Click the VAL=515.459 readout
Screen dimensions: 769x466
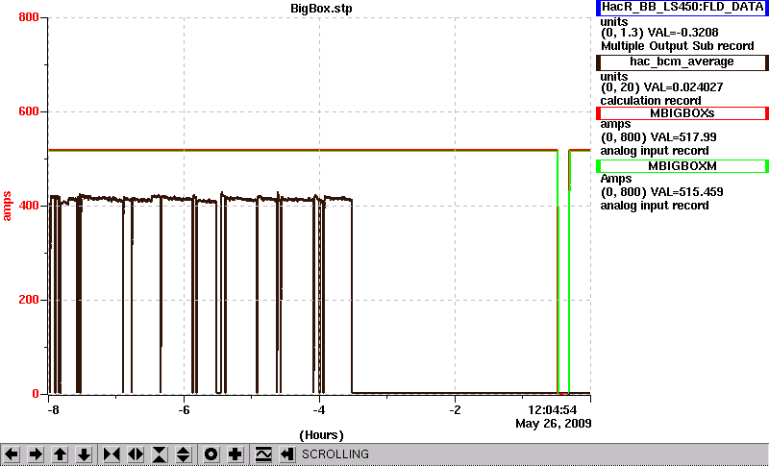(x=685, y=192)
